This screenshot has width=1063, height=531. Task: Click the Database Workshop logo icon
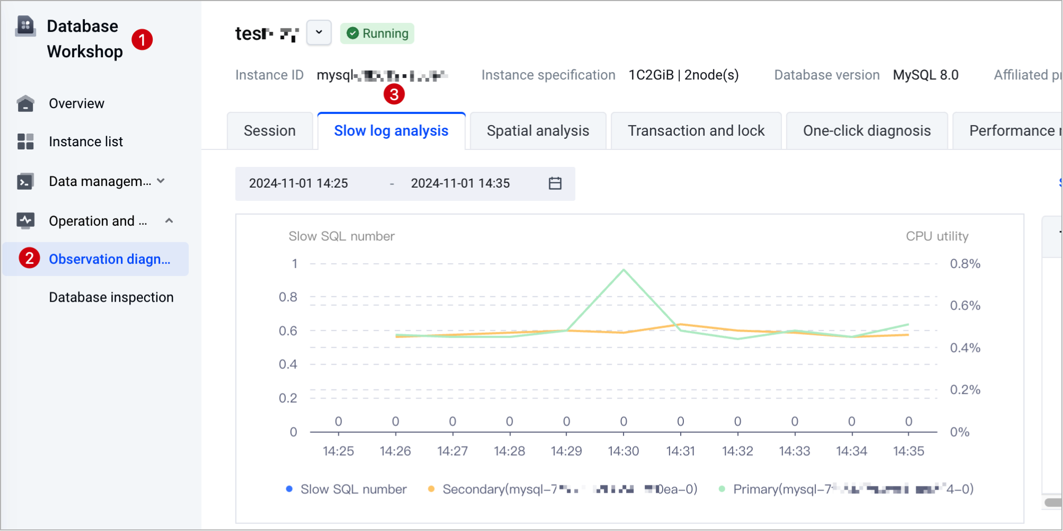point(25,25)
